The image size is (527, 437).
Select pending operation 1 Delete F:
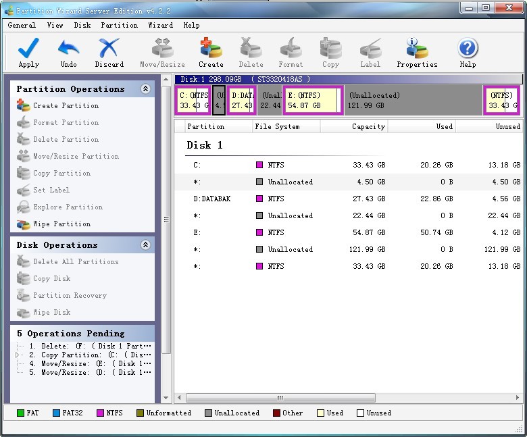point(90,346)
